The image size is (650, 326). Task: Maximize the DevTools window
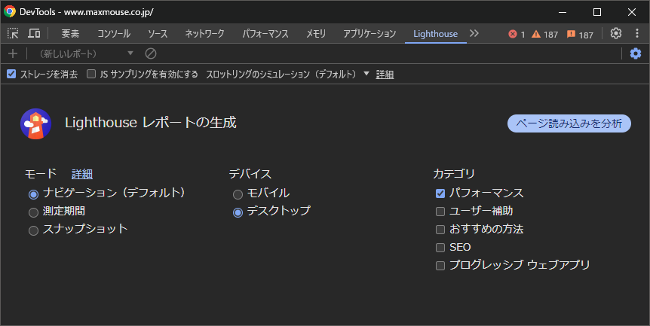click(597, 12)
